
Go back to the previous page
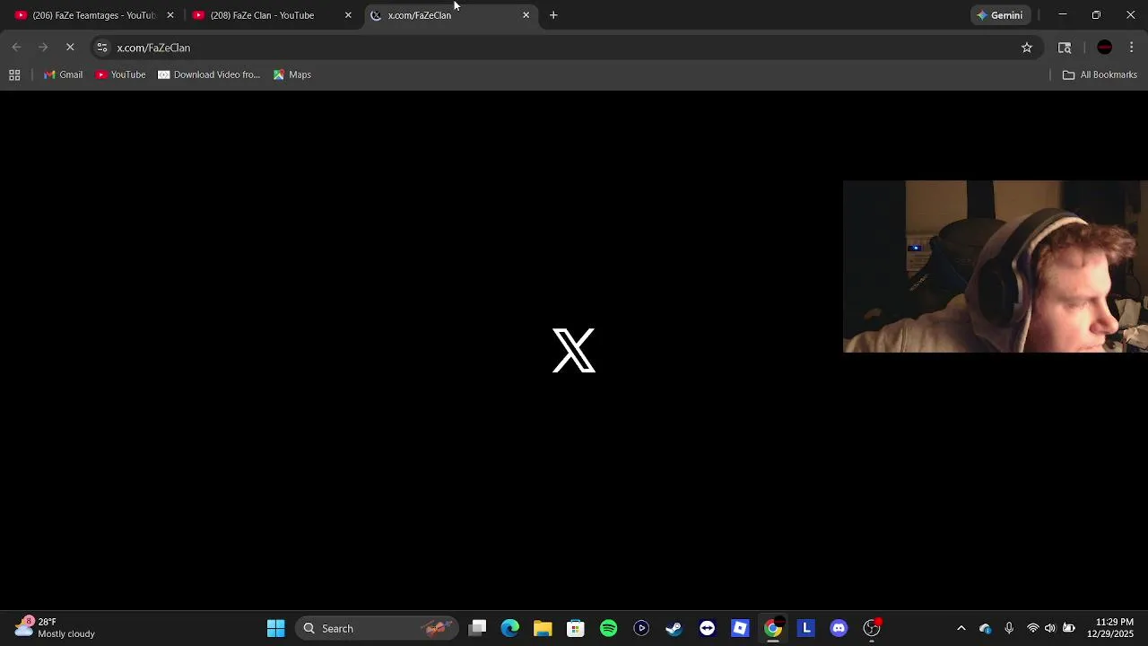[x=16, y=48]
